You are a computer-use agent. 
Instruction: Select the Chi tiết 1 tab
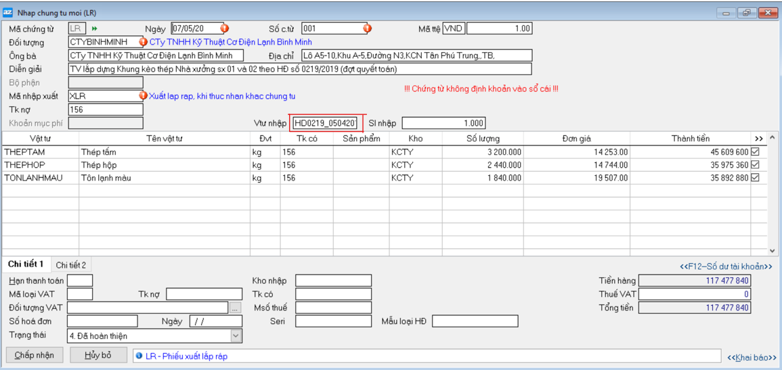click(26, 264)
